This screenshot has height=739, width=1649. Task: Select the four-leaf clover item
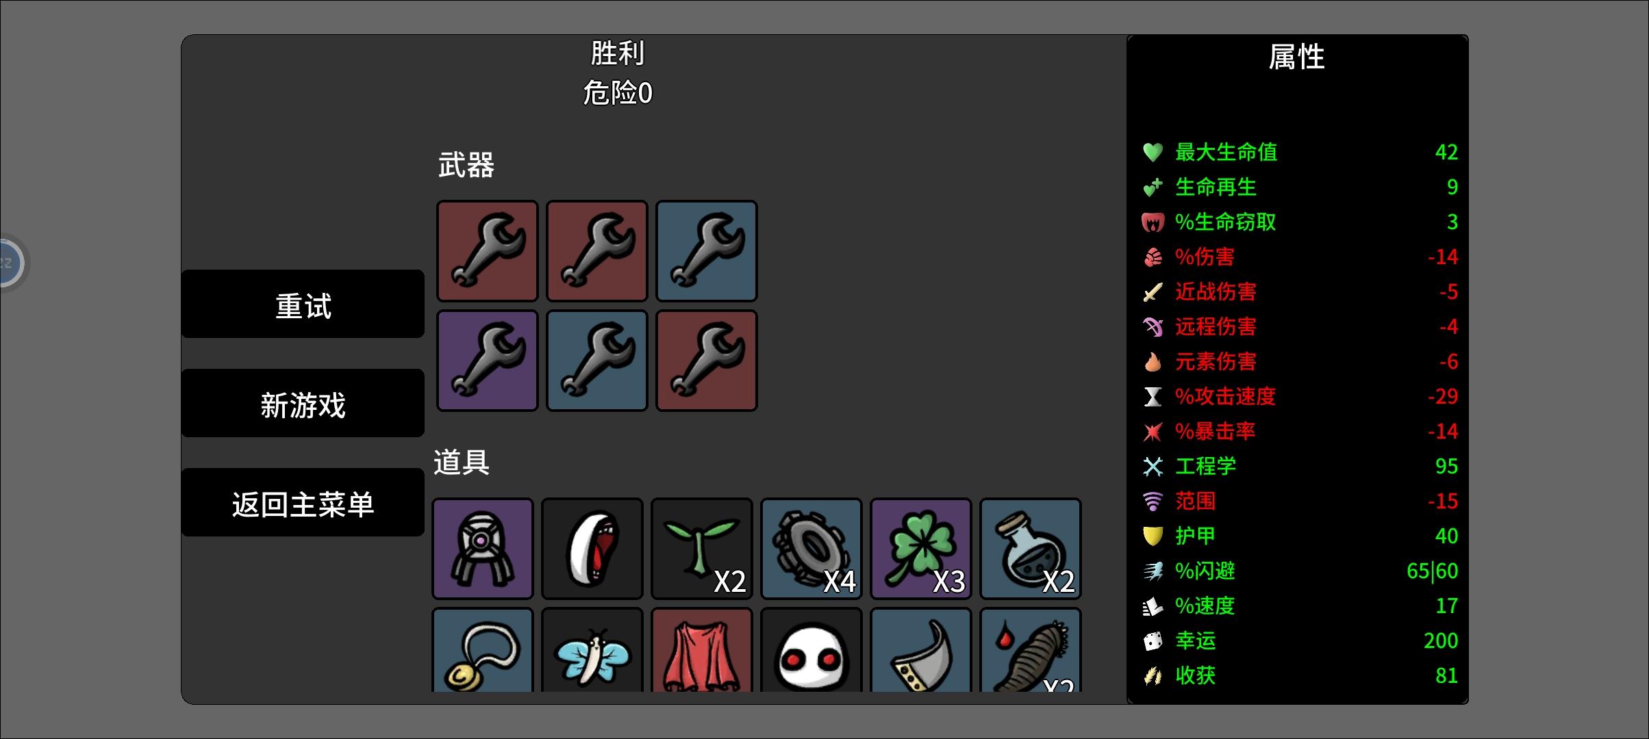point(921,549)
